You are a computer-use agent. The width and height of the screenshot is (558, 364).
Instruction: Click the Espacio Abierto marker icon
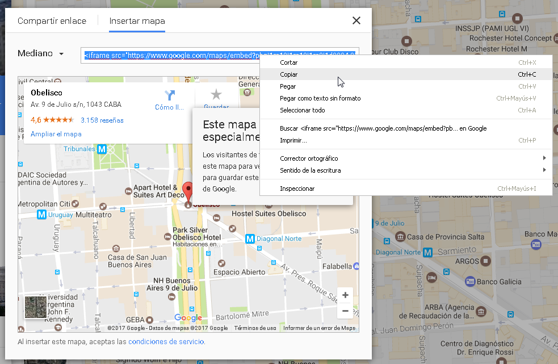[x=222, y=263]
